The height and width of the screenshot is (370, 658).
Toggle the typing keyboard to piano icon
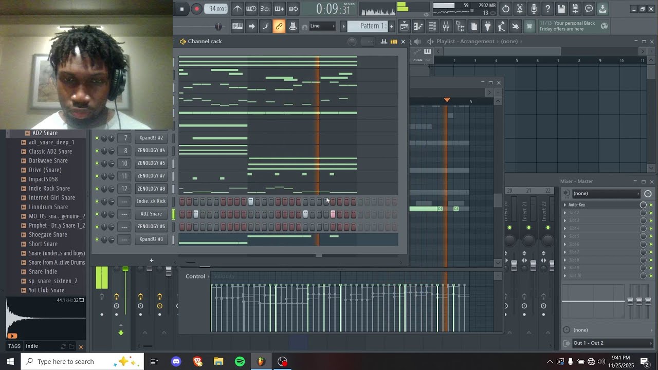(237, 26)
